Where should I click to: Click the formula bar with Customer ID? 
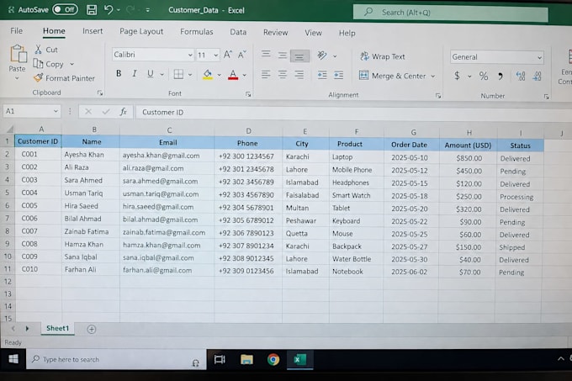[x=354, y=113]
